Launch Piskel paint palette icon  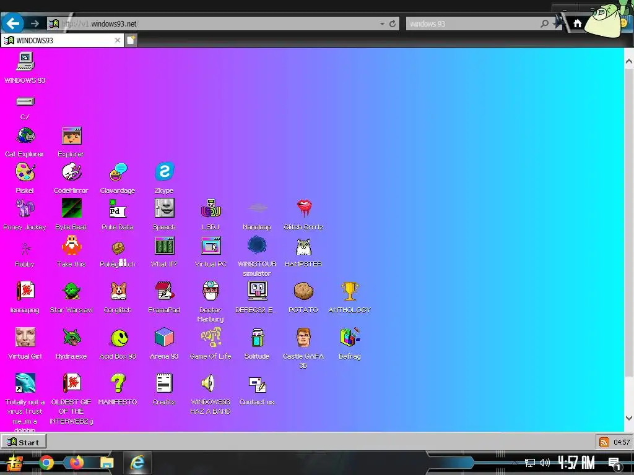pos(25,173)
